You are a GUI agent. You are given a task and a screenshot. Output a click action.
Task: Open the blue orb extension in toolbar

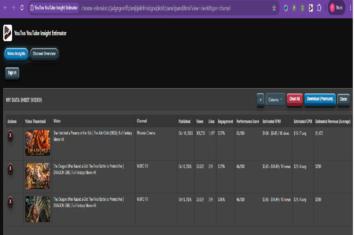click(x=286, y=8)
